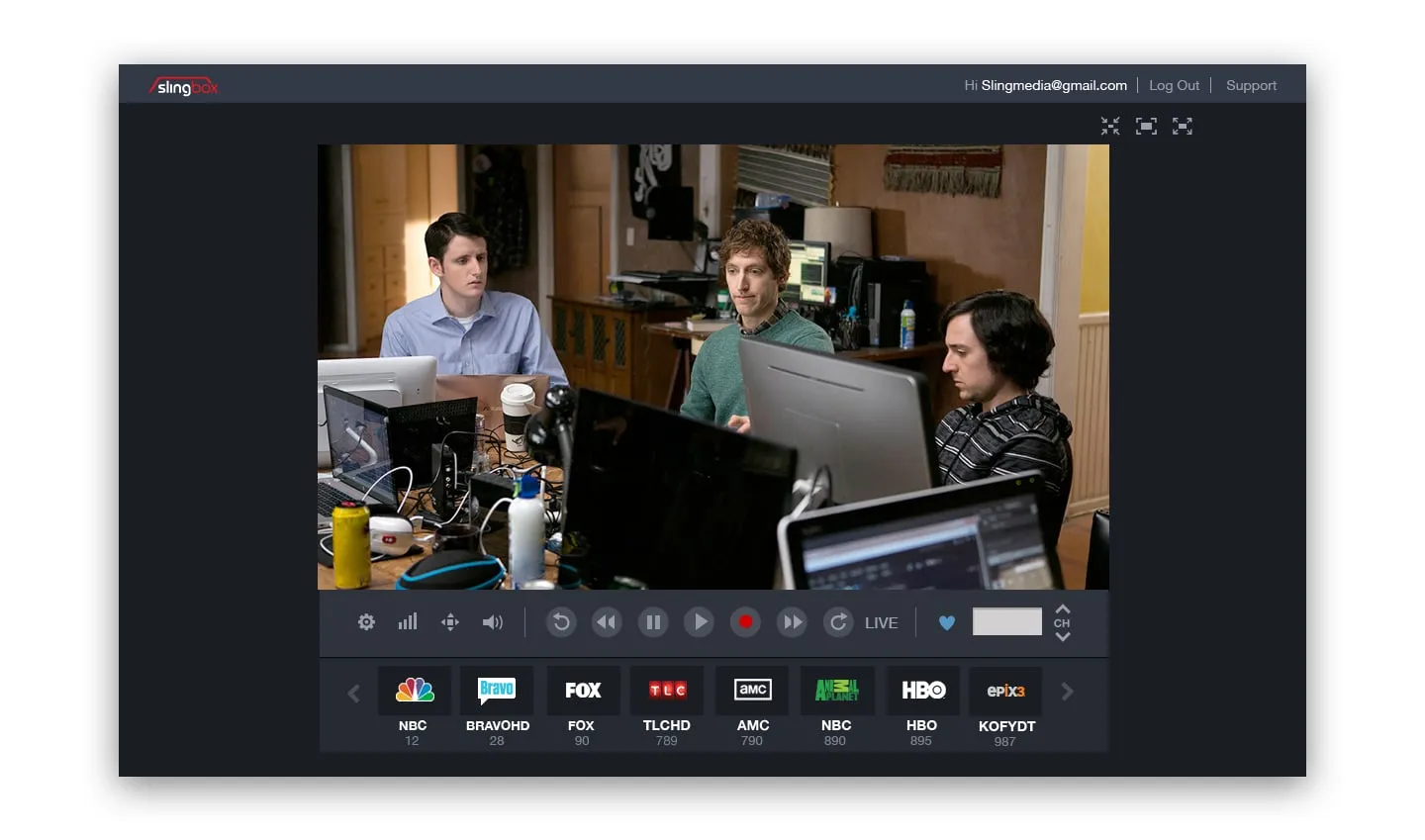The image size is (1425, 840).
Task: Jump to LIVE broadcast
Action: tap(882, 623)
